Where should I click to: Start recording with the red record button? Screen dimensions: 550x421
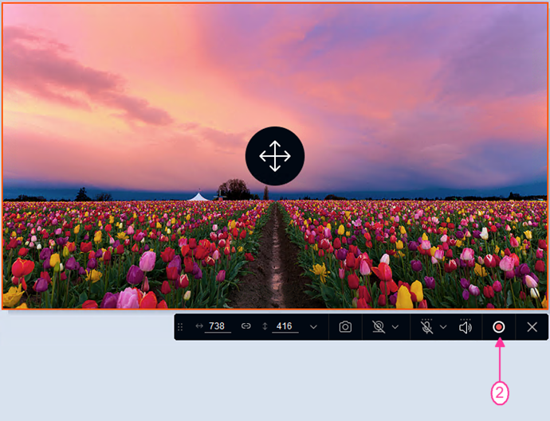tap(498, 327)
